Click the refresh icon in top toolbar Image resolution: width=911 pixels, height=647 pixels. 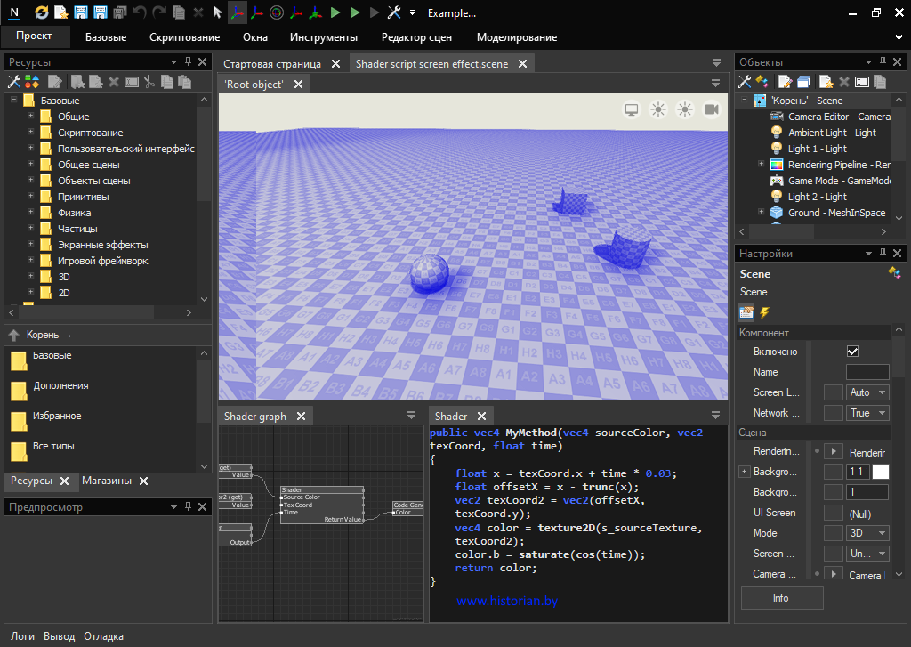pos(42,12)
